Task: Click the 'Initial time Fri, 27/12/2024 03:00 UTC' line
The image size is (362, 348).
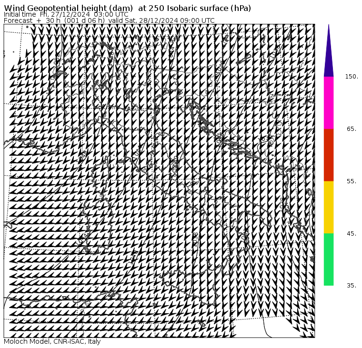Action: 66,15
